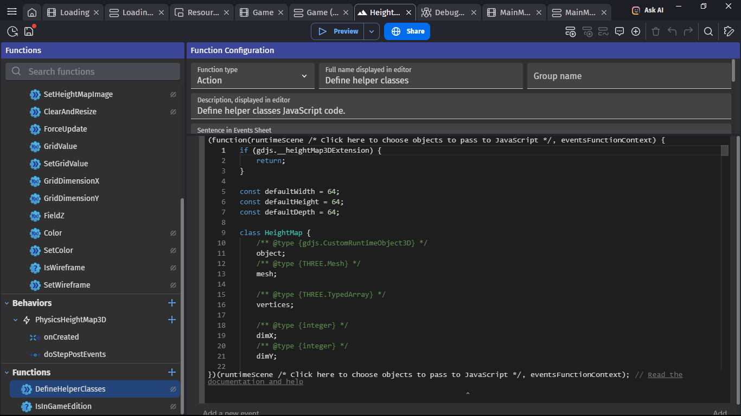The image size is (741, 416).
Task: Click the Add a comment icon
Action: click(x=619, y=31)
